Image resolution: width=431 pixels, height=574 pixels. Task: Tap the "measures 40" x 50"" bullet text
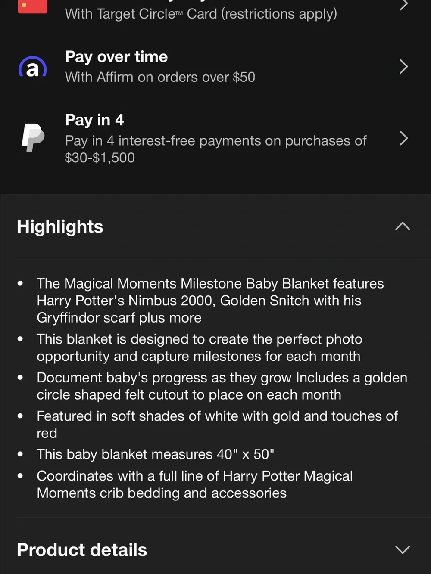pos(156,454)
